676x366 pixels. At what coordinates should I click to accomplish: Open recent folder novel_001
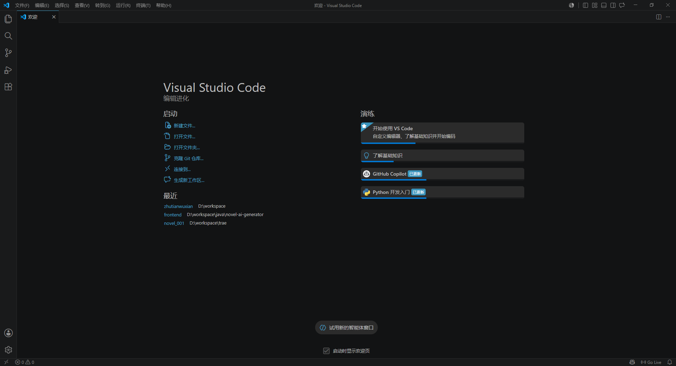pyautogui.click(x=174, y=223)
